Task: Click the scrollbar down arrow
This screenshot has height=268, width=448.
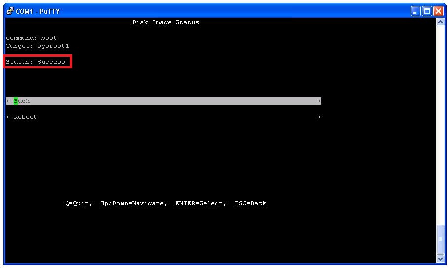Action: (x=440, y=259)
